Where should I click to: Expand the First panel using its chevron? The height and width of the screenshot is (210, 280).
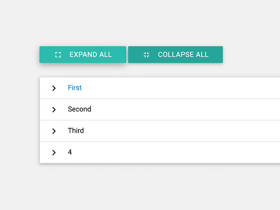tap(54, 88)
